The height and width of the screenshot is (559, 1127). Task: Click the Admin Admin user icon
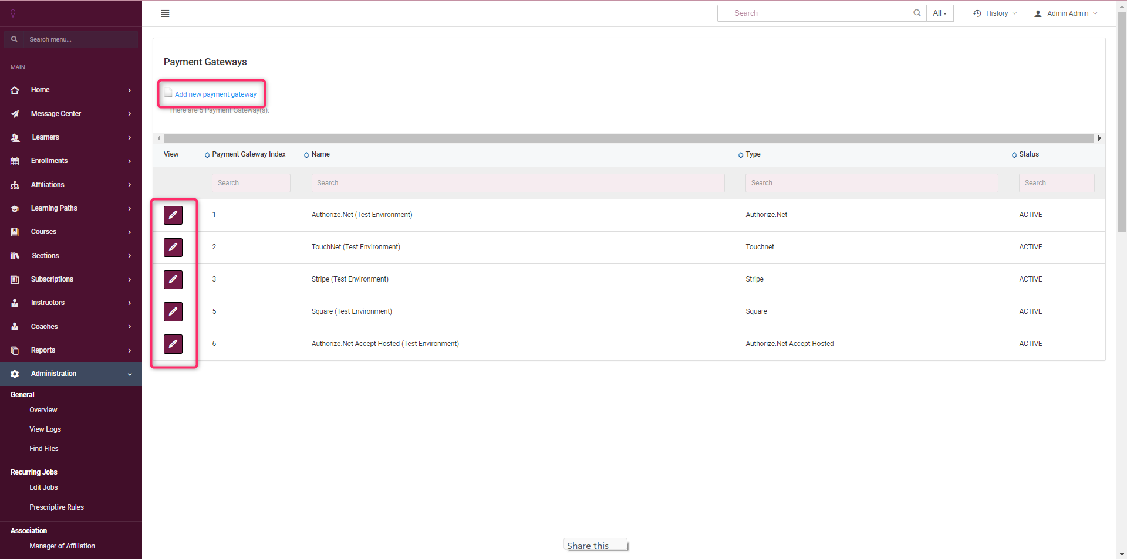pos(1038,13)
